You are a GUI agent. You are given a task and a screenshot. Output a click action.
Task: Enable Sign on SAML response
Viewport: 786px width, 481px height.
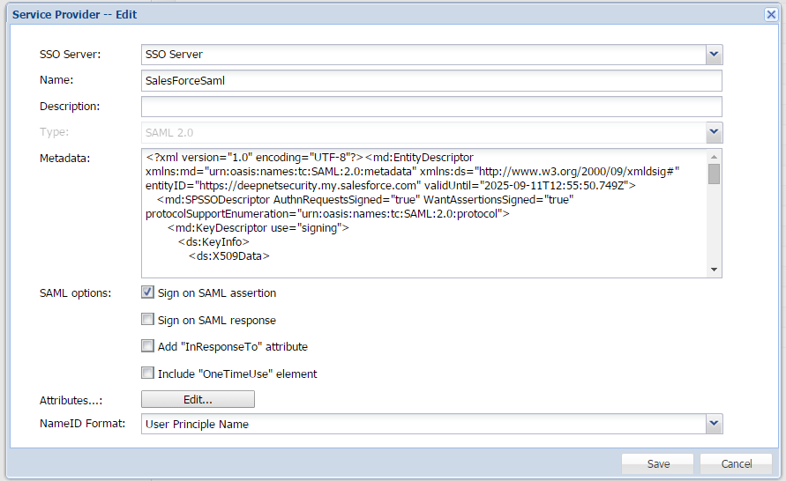(147, 320)
